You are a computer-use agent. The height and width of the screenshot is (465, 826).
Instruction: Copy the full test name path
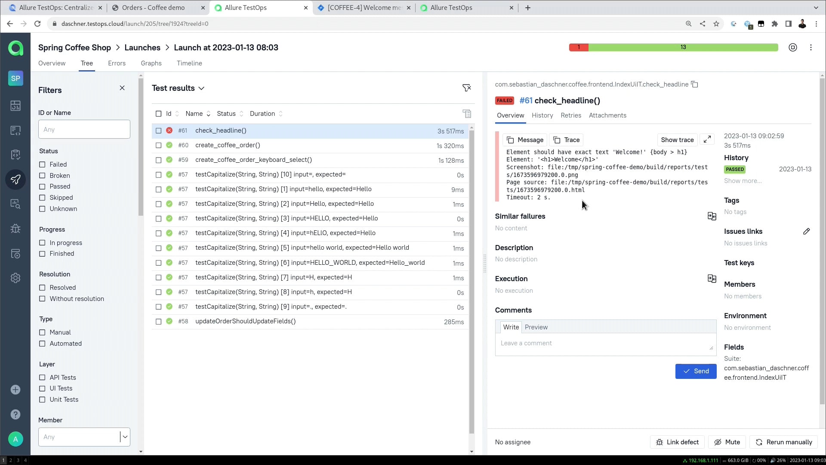(x=694, y=84)
